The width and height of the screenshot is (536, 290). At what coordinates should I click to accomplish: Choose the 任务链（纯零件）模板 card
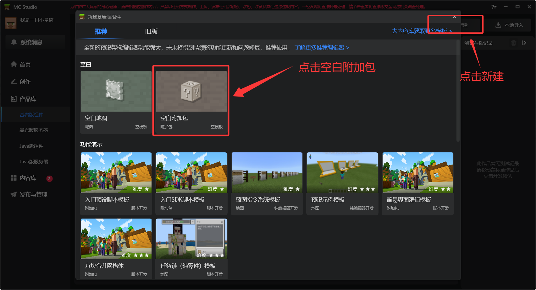pos(191,249)
